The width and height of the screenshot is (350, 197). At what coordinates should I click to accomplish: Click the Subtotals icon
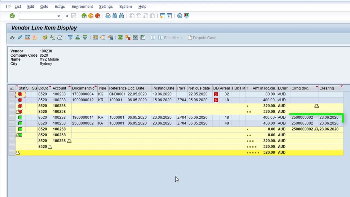pyautogui.click(x=128, y=37)
